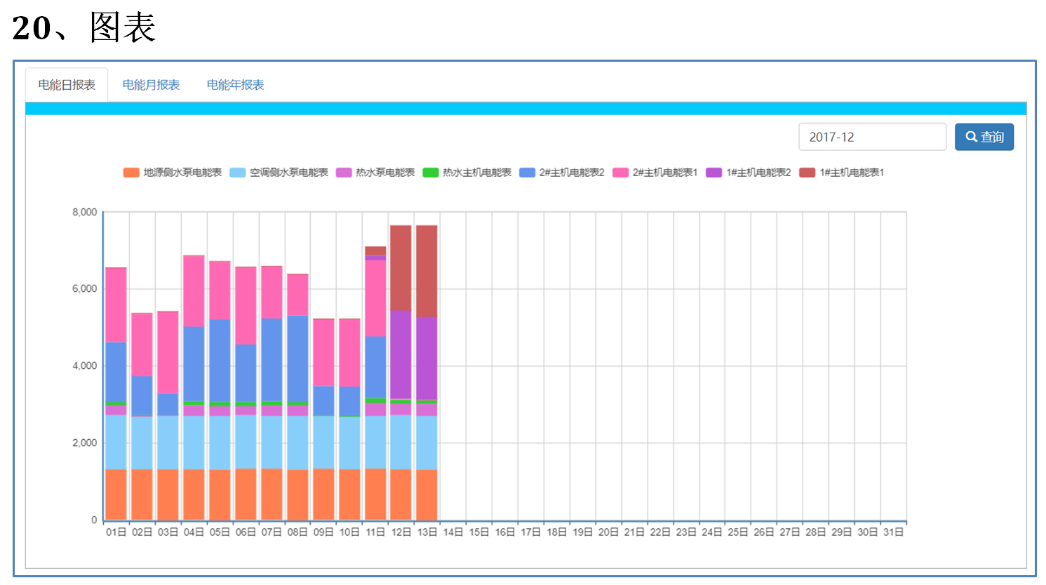Click the 20日 x-axis label
This screenshot has width=1046, height=585.
(608, 532)
